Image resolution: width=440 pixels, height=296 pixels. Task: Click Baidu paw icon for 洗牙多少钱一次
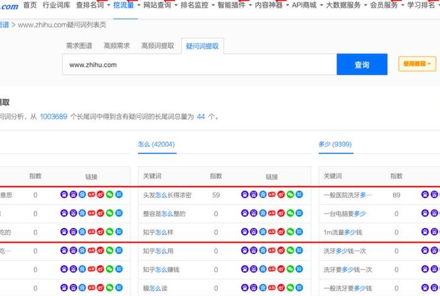pyautogui.click(x=425, y=251)
